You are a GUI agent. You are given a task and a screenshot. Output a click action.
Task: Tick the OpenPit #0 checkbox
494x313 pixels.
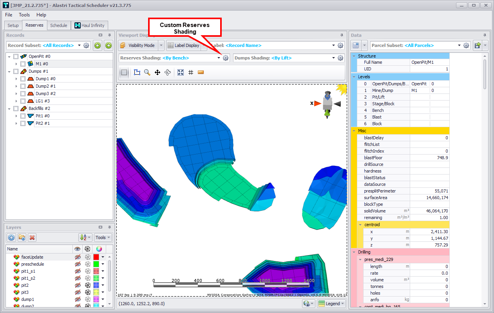pyautogui.click(x=16, y=56)
